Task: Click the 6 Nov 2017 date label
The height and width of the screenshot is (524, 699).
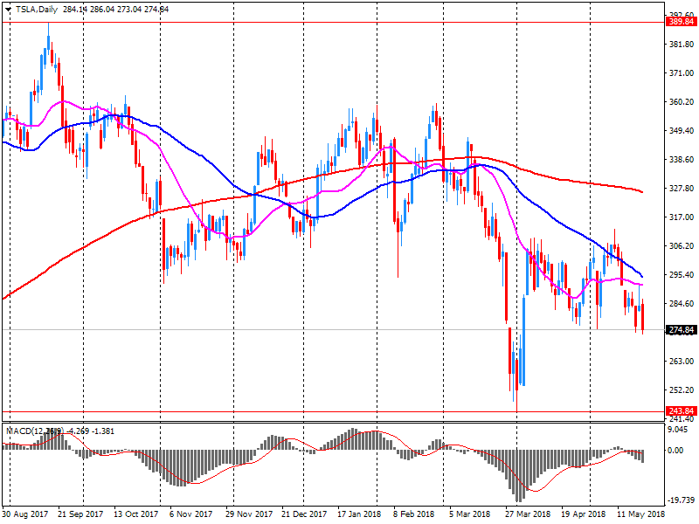Action: click(183, 514)
